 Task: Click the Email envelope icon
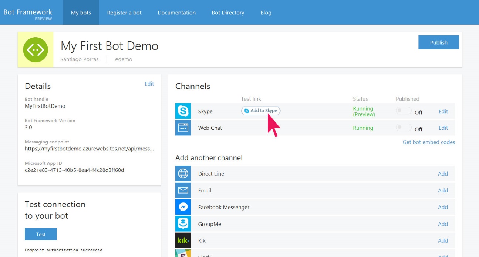[x=183, y=191]
